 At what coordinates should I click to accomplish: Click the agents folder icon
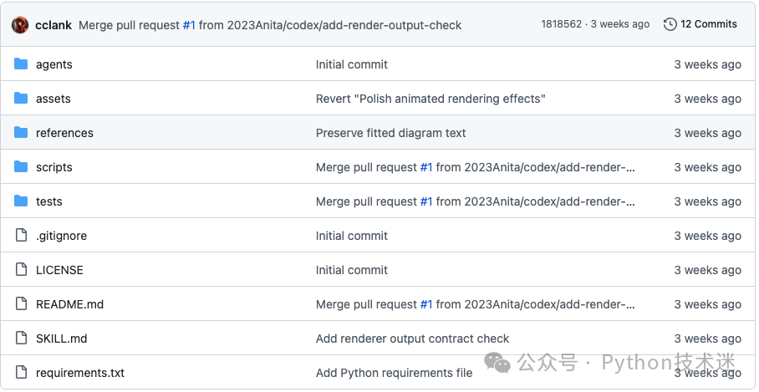coord(21,64)
